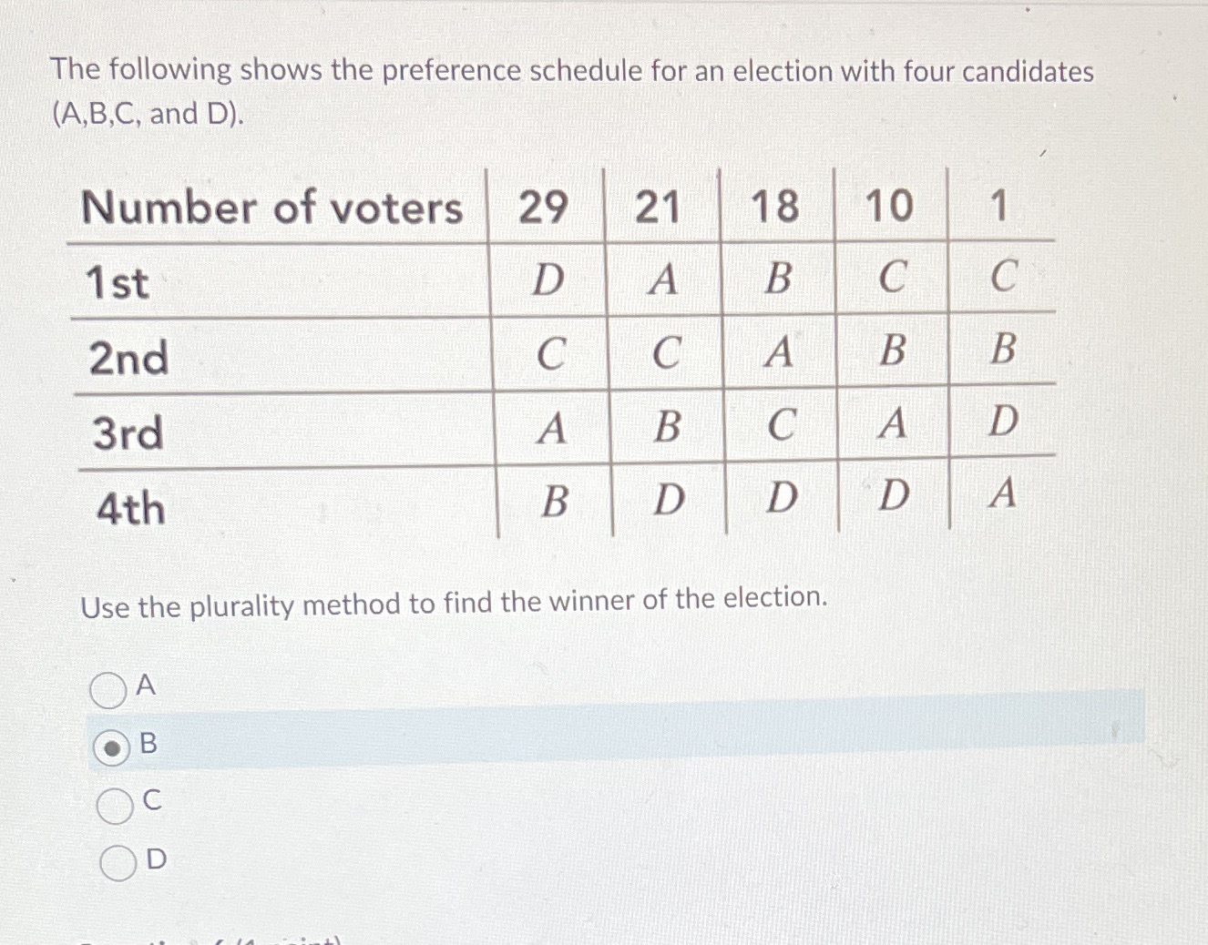Click the '3rd' row label

pos(128,432)
